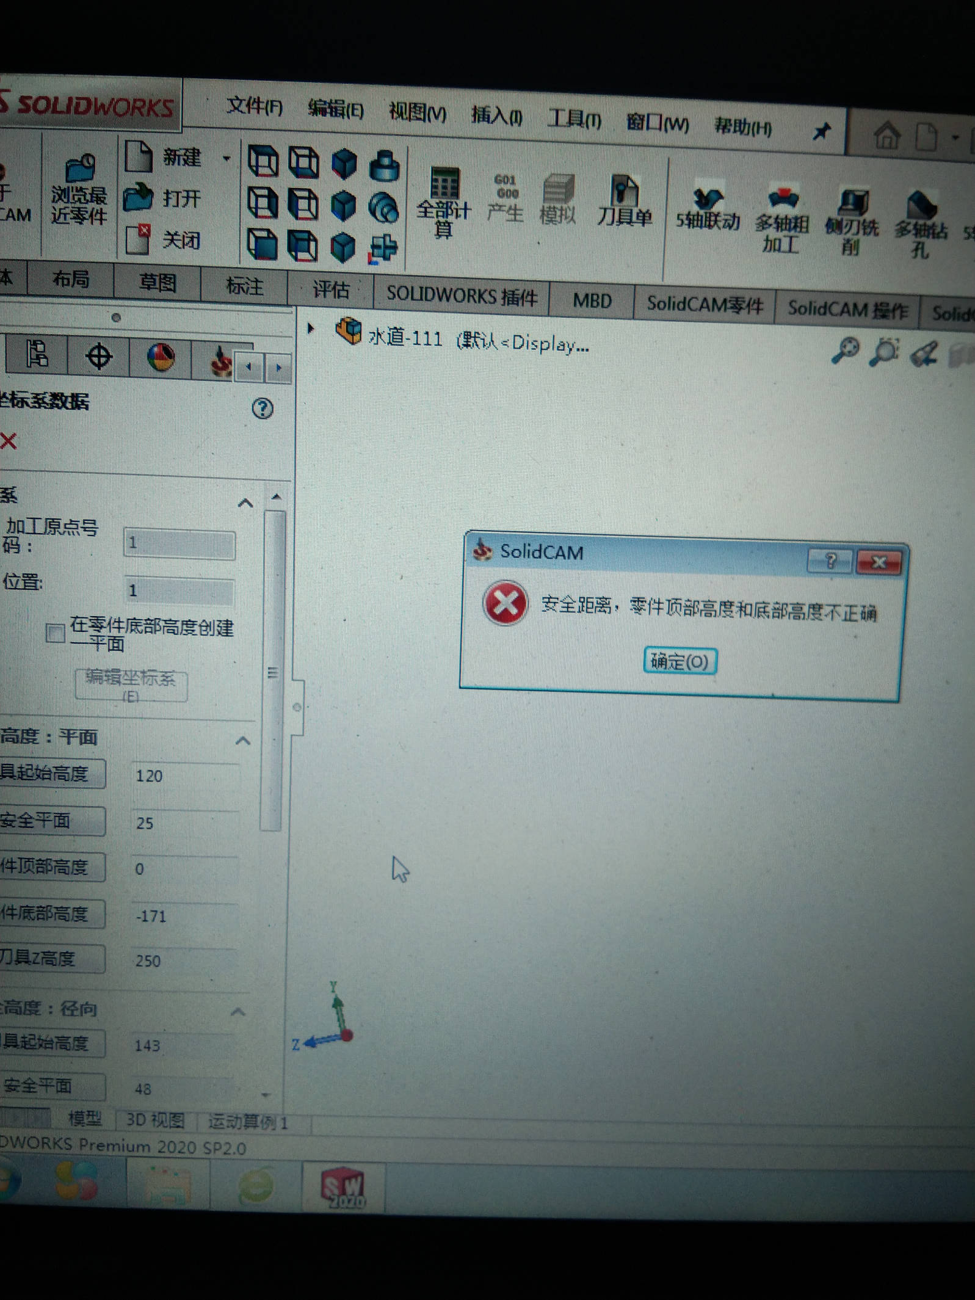
Task: Click the help question icon in 坐标系数据 panel
Action: coord(263,409)
